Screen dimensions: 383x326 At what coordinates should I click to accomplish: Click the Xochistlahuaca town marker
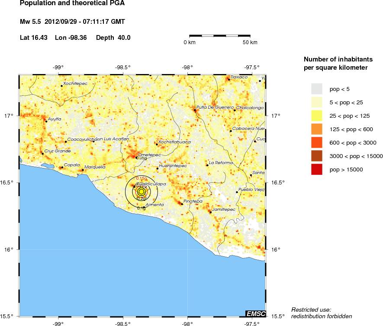point(156,144)
